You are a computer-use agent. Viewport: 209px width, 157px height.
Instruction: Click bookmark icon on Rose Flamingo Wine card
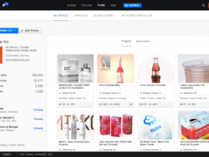tap(131, 104)
